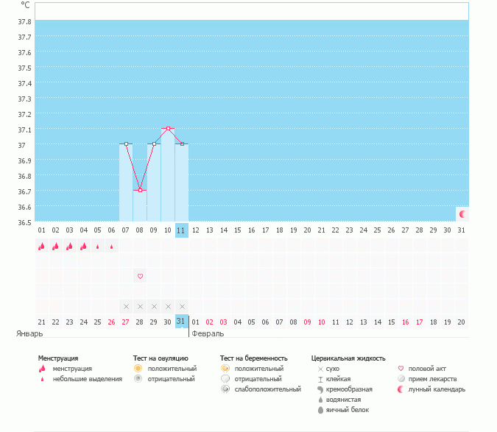
Task: Click the dry cervical fluid X on cycle day 09
Action: coord(154,306)
